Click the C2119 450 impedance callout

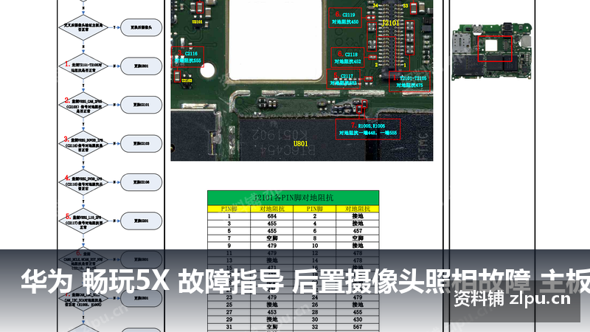point(345,18)
